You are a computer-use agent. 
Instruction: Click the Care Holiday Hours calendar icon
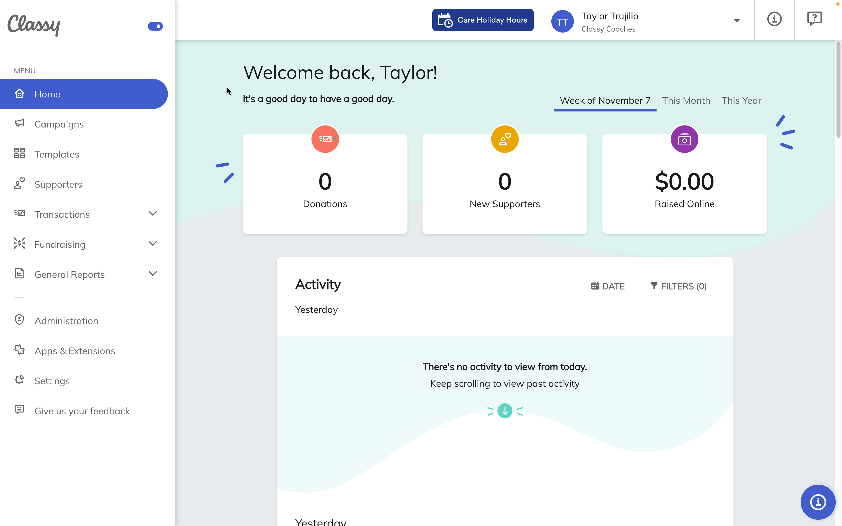[446, 20]
